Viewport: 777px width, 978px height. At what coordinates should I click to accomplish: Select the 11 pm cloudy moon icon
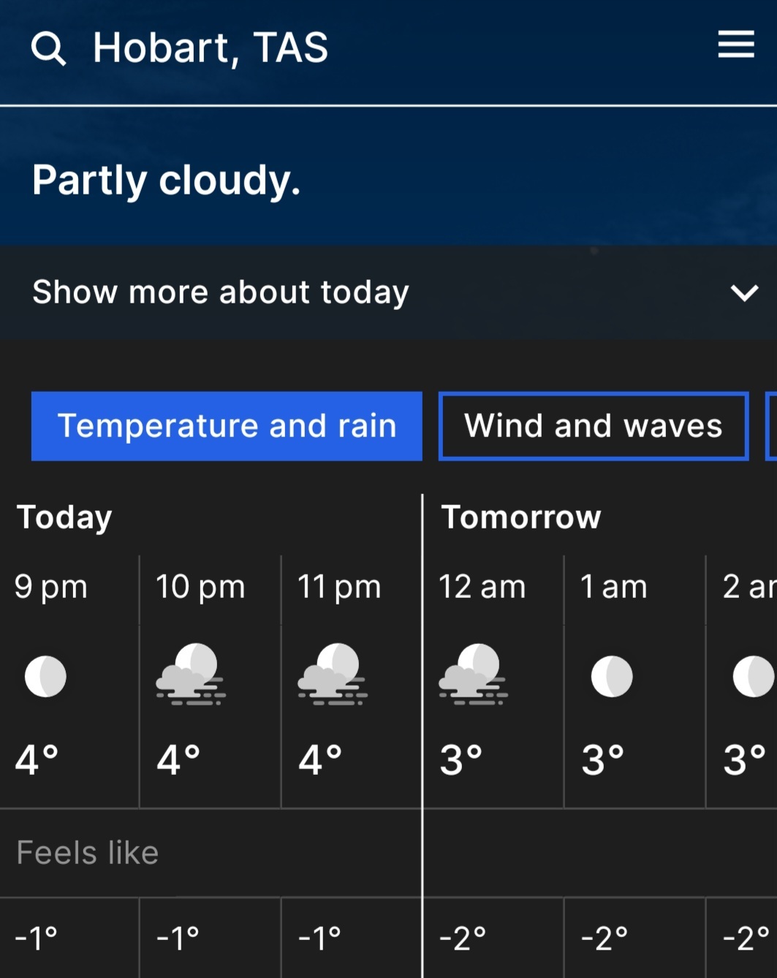coord(332,674)
